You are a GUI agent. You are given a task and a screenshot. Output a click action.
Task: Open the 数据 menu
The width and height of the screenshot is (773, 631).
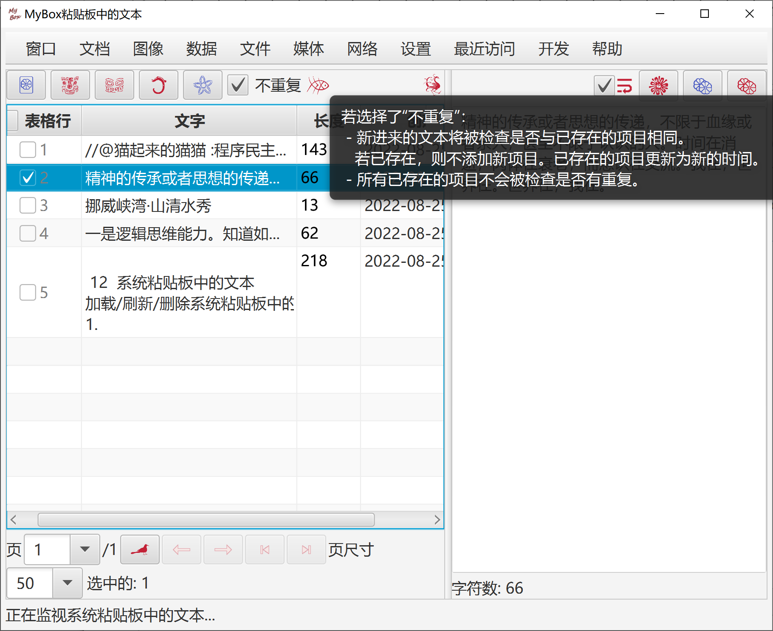201,49
